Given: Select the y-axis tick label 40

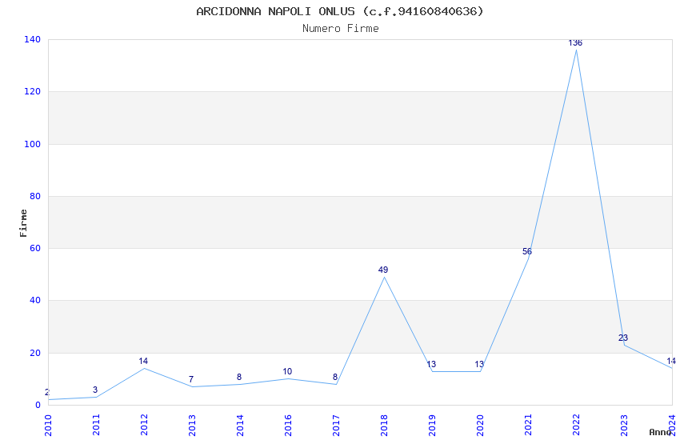Looking at the screenshot, I should 35,301.
